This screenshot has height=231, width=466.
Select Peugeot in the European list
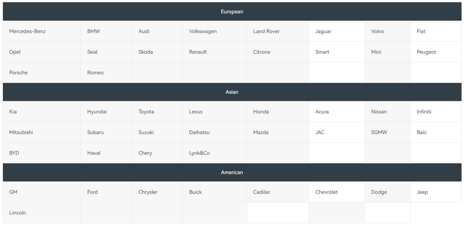426,52
